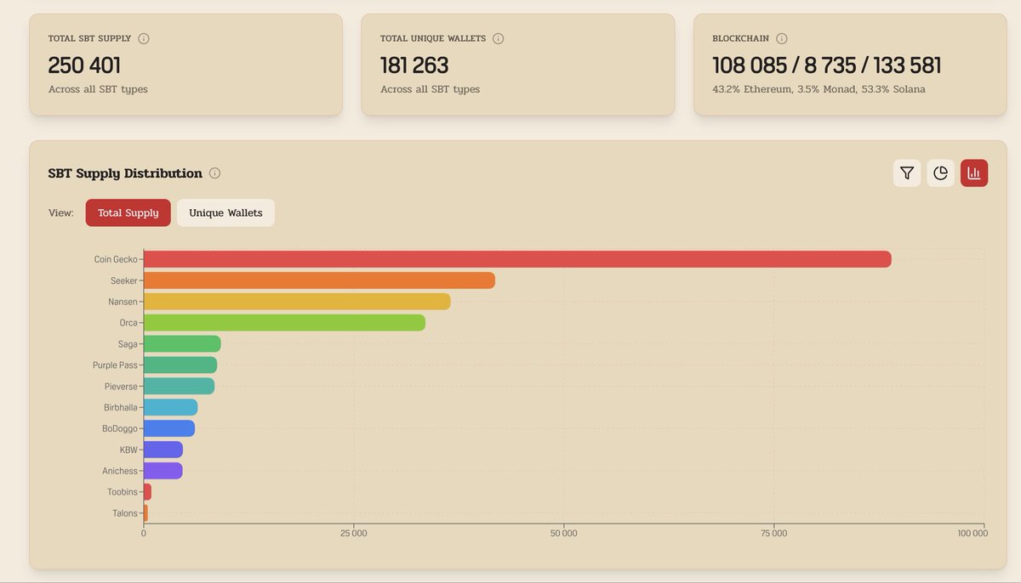Click the Anichess purple bar
Image resolution: width=1021 pixels, height=583 pixels.
point(163,471)
